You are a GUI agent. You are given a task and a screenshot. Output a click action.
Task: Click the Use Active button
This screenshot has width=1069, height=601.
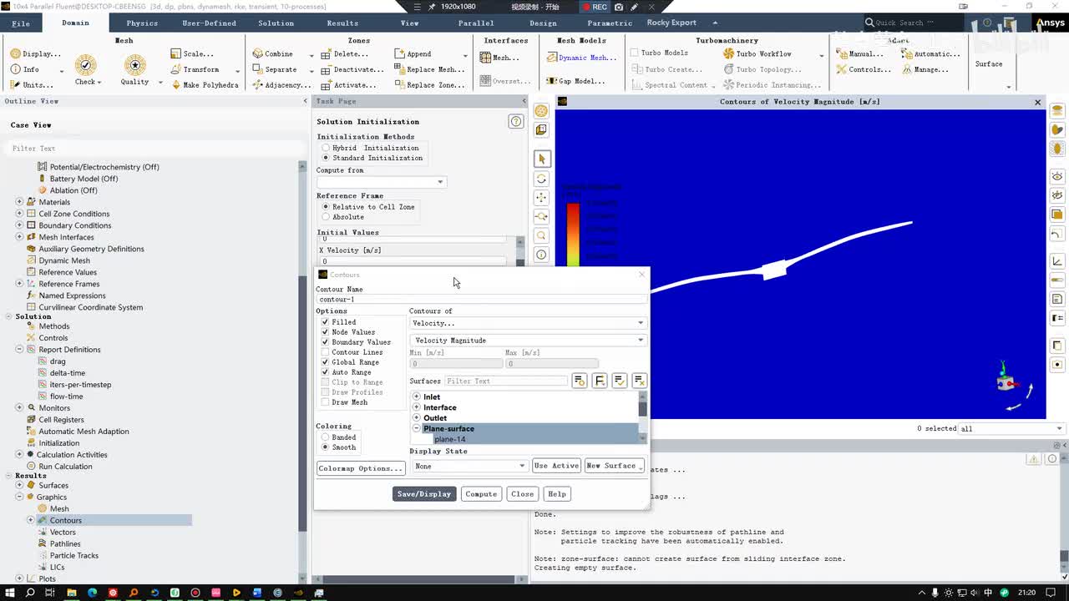point(557,466)
